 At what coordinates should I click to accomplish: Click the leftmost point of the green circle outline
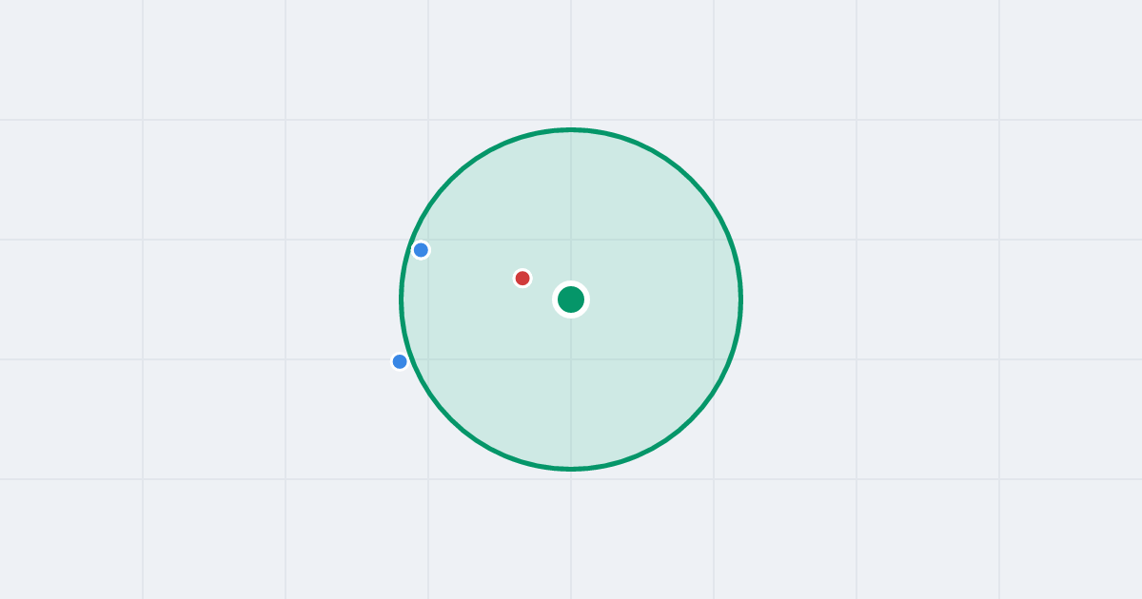[402, 299]
